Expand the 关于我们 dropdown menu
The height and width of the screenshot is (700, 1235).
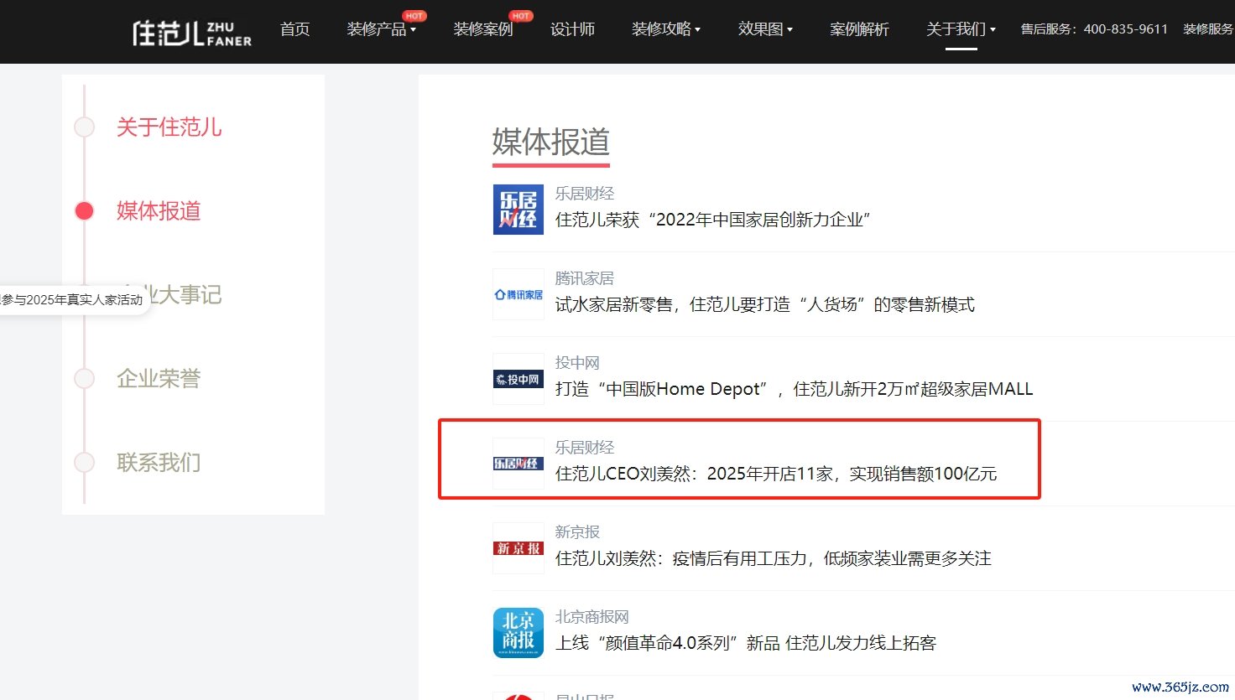961,29
